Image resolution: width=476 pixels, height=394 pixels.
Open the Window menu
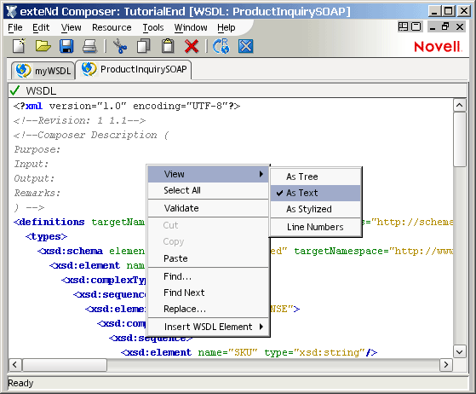pyautogui.click(x=191, y=27)
